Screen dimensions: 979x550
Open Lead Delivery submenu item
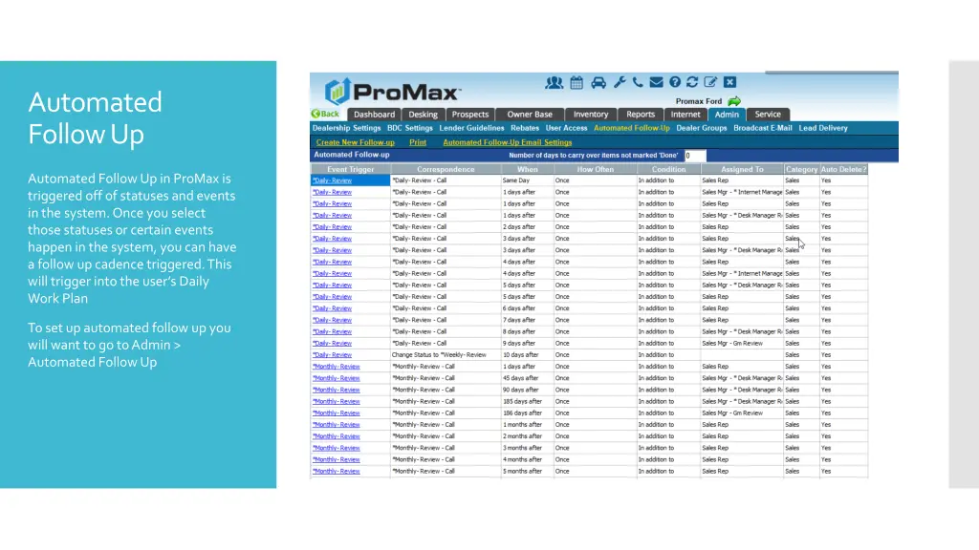point(823,128)
